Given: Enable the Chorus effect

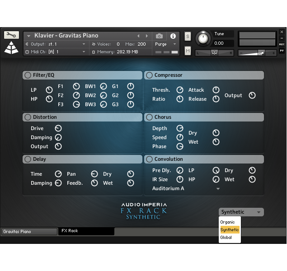Looking at the screenshot, I should 149,117.
